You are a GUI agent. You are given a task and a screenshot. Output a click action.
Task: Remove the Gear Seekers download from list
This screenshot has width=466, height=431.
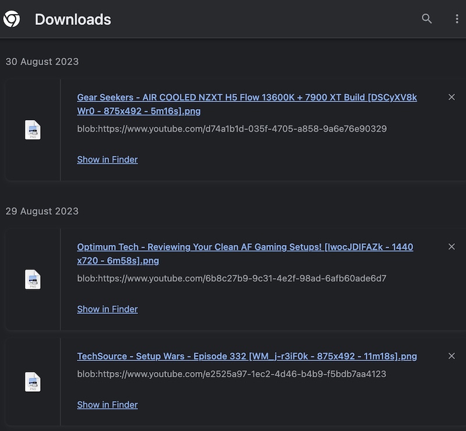[x=451, y=97]
